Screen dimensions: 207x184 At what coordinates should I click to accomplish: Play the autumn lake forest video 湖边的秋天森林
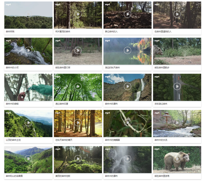coord(128,50)
